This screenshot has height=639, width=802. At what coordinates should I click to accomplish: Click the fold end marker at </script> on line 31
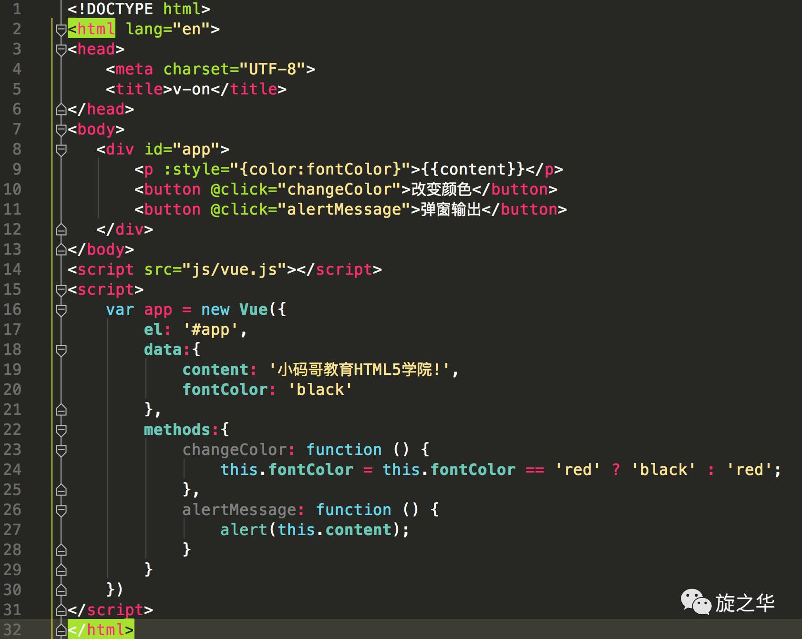pos(61,610)
